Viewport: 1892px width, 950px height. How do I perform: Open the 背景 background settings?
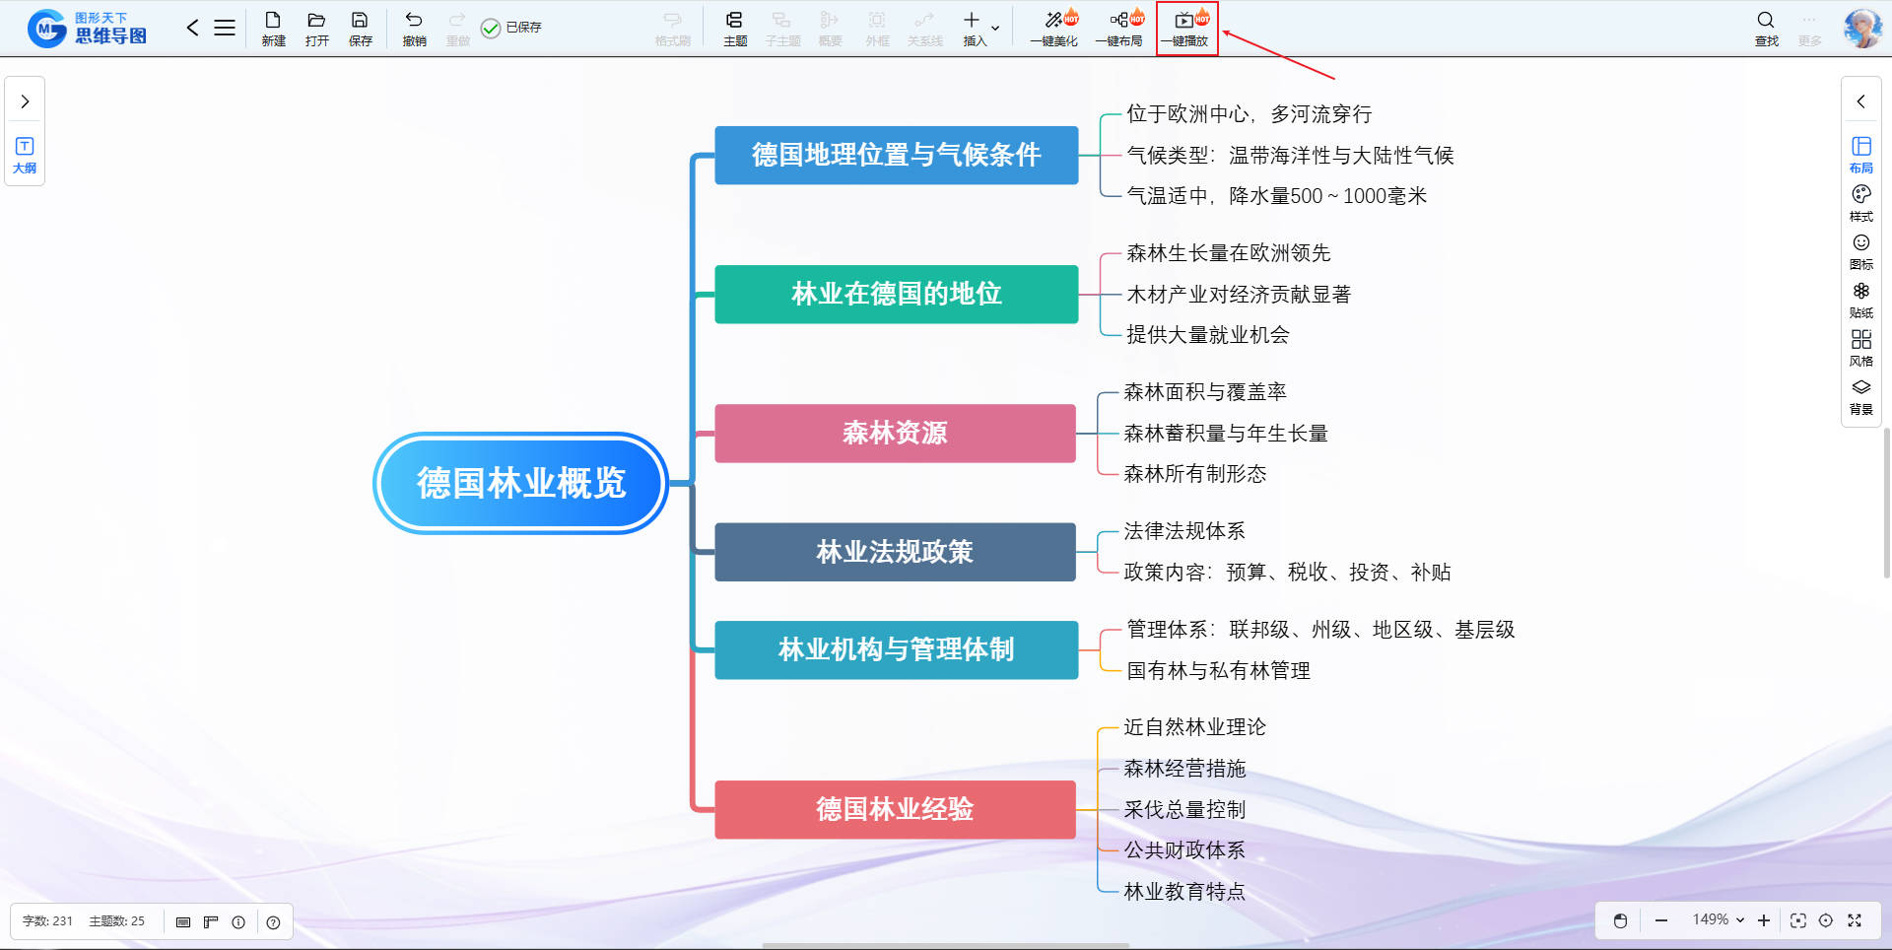[x=1860, y=394]
